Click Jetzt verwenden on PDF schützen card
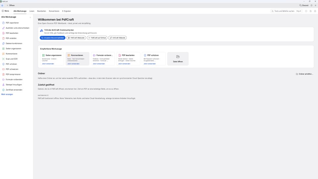The image size is (318, 179). [150, 64]
